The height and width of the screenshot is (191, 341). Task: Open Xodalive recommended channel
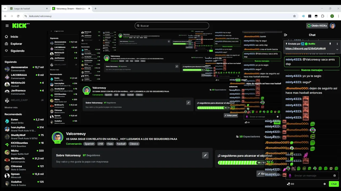pyautogui.click(x=24, y=183)
